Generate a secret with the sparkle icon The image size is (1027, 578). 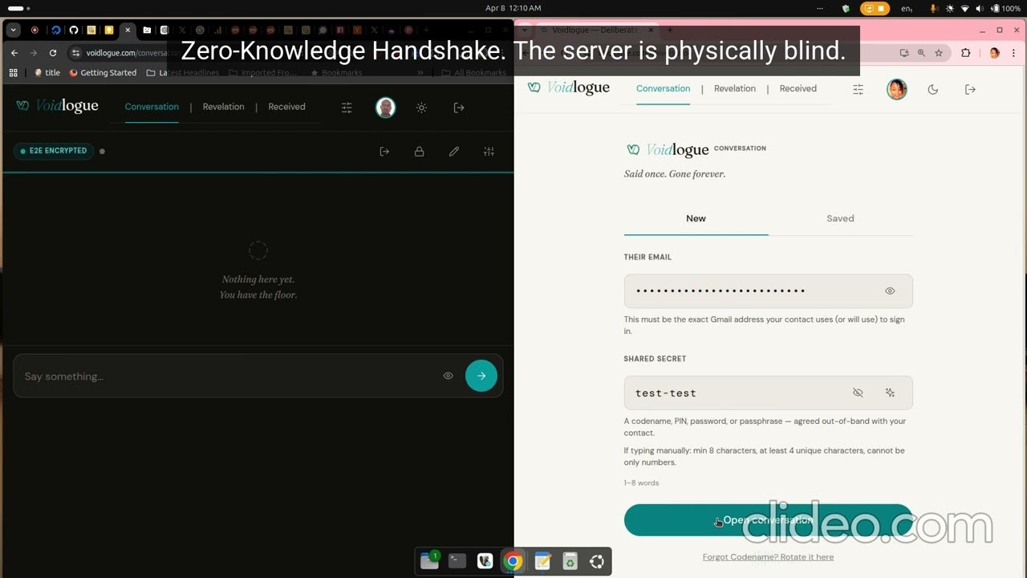[x=890, y=393]
